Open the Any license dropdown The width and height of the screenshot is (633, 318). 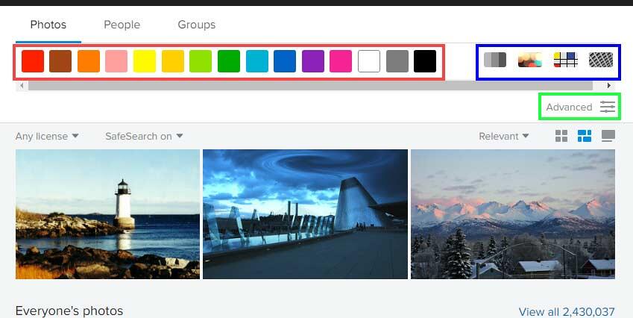[x=47, y=136]
